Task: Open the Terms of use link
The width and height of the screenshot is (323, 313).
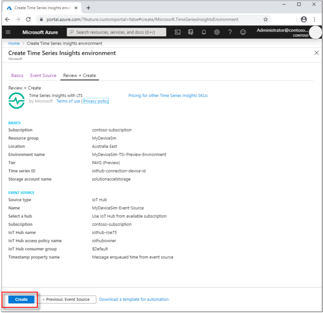Action: coord(68,101)
